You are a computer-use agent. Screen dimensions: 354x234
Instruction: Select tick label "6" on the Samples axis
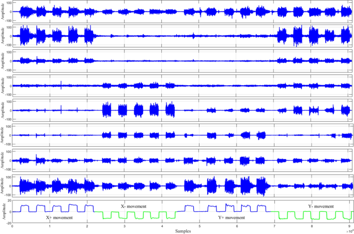237,226
